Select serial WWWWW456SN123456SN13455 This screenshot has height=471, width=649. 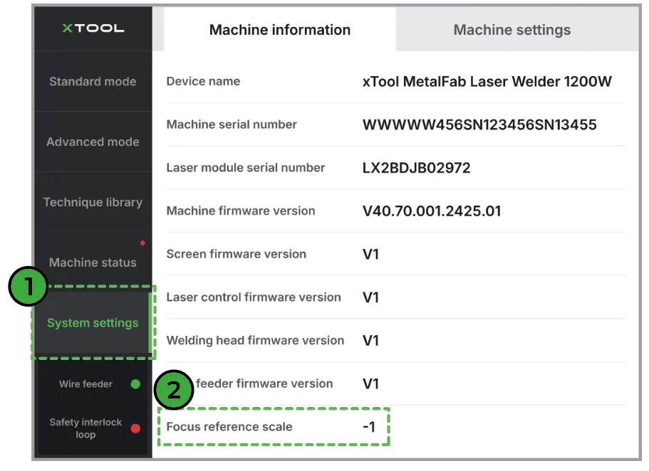[479, 125]
